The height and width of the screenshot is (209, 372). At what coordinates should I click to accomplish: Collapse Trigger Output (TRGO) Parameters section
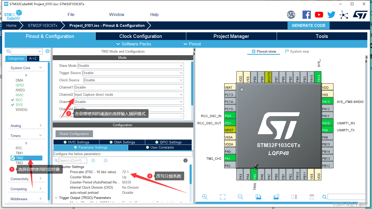click(56, 198)
